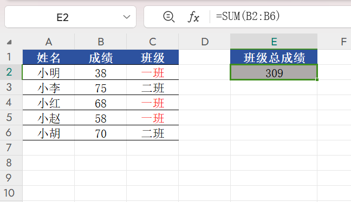Click the select-all corner triangle
Viewport: 351px width, 202px height.
9,42
